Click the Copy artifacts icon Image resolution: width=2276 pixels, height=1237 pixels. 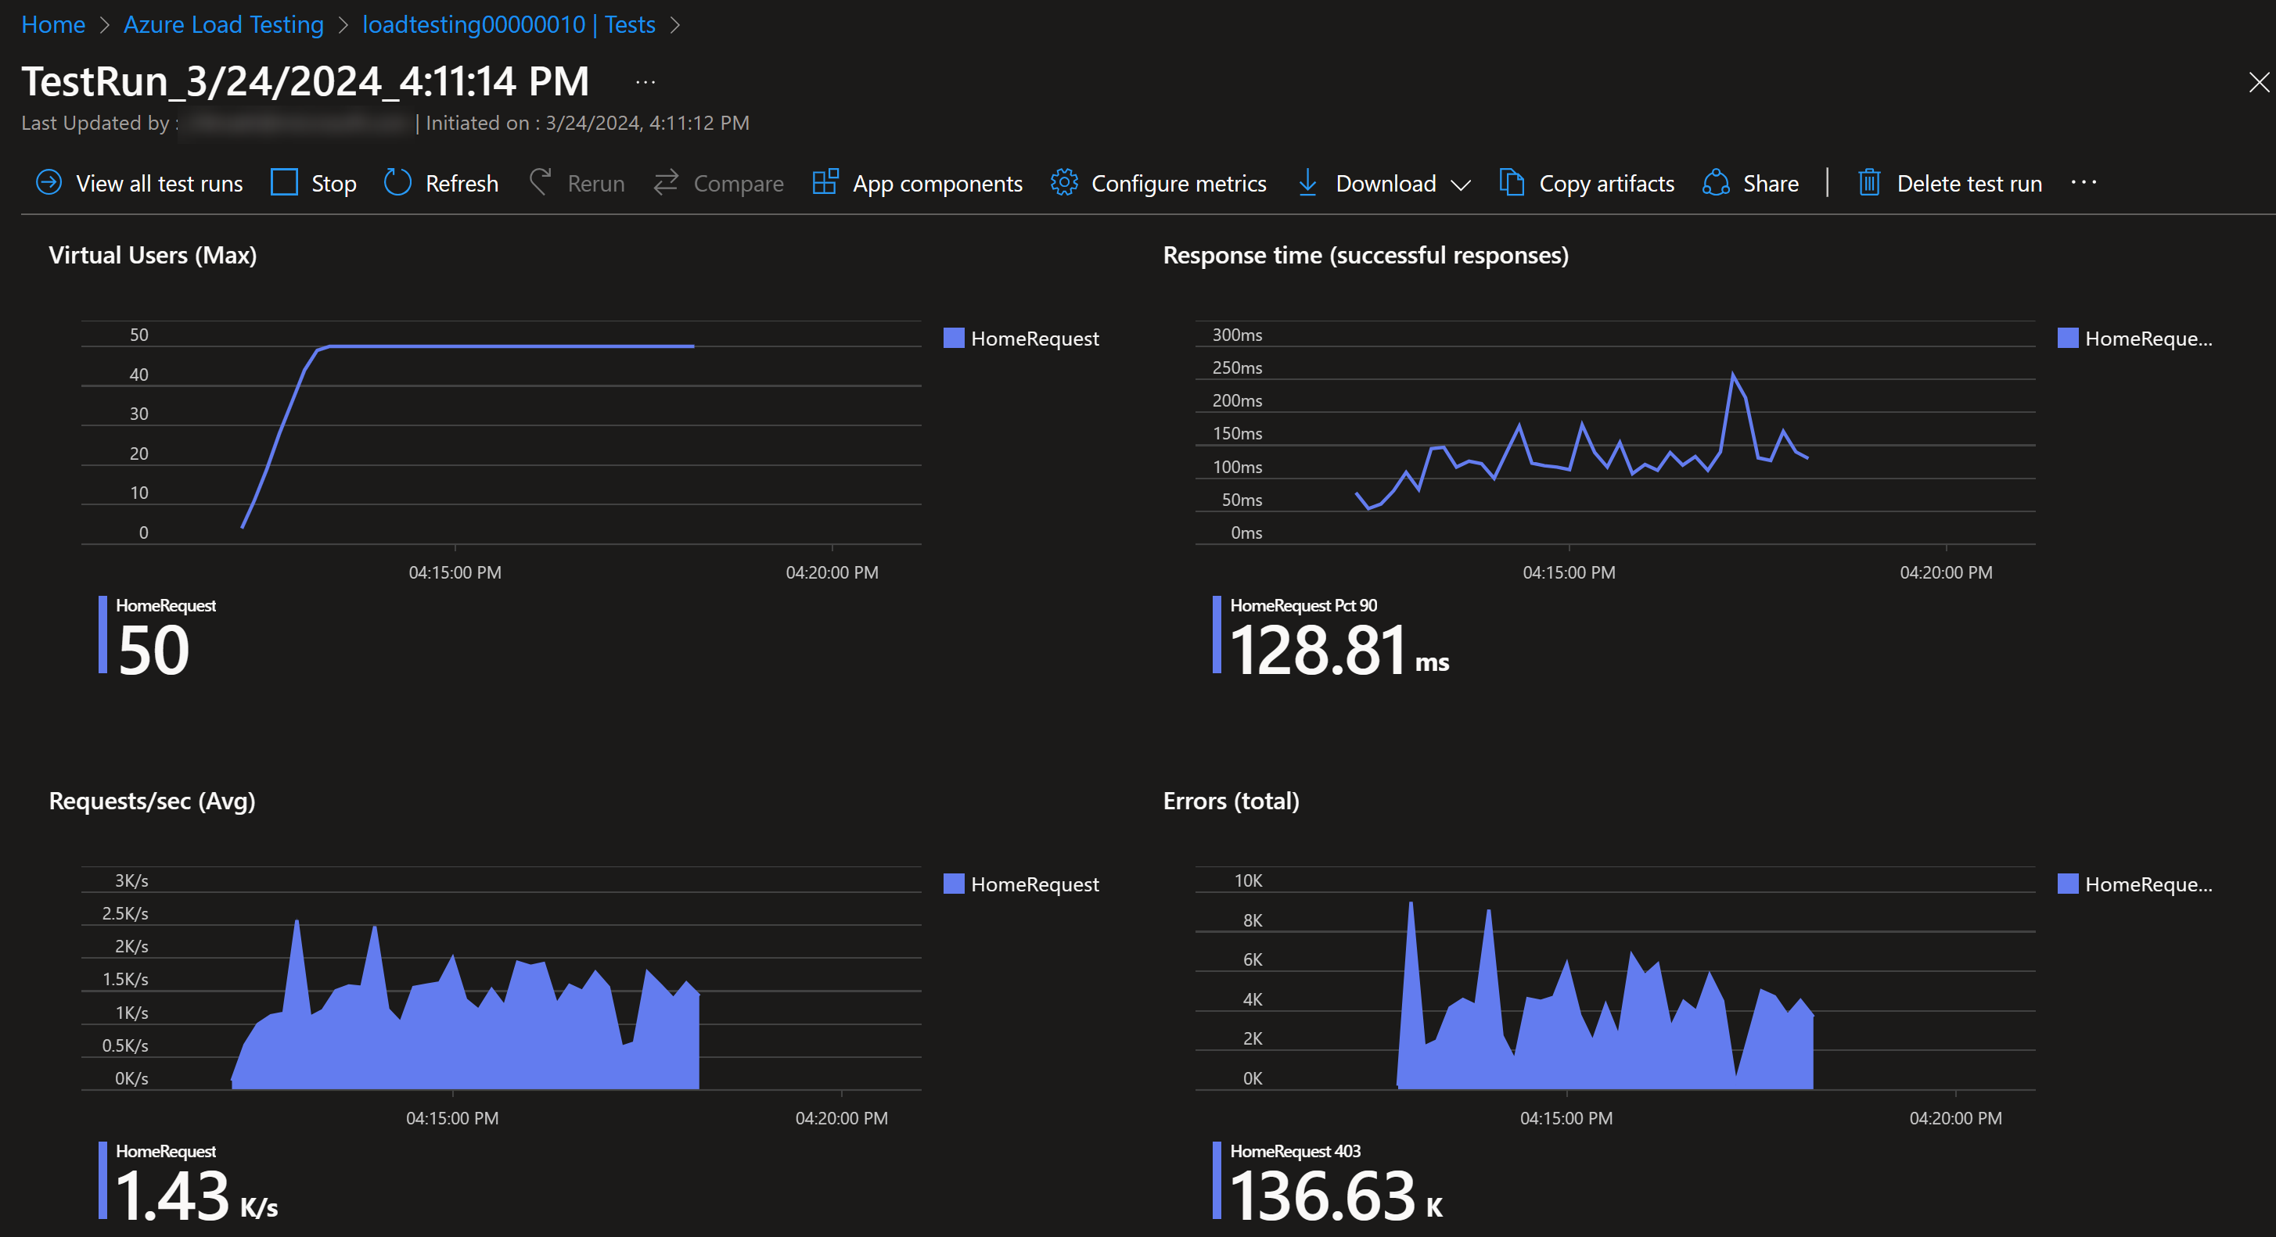pyautogui.click(x=1512, y=183)
